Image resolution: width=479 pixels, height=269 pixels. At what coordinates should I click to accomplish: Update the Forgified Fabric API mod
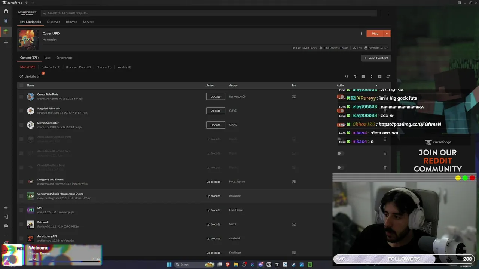[216, 111]
